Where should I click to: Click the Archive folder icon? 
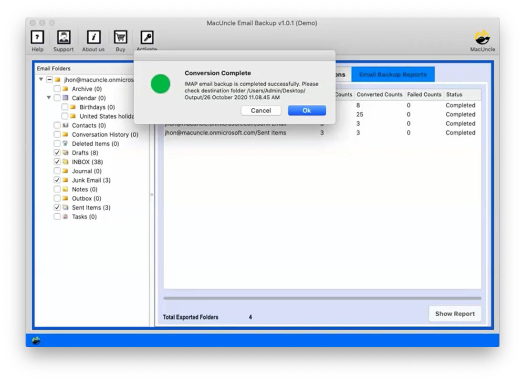[x=65, y=89]
